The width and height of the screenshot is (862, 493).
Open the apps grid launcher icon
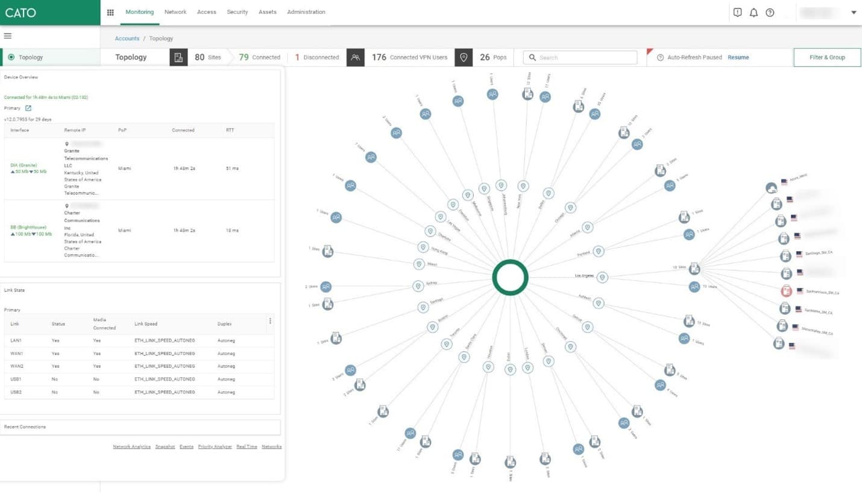tap(110, 12)
